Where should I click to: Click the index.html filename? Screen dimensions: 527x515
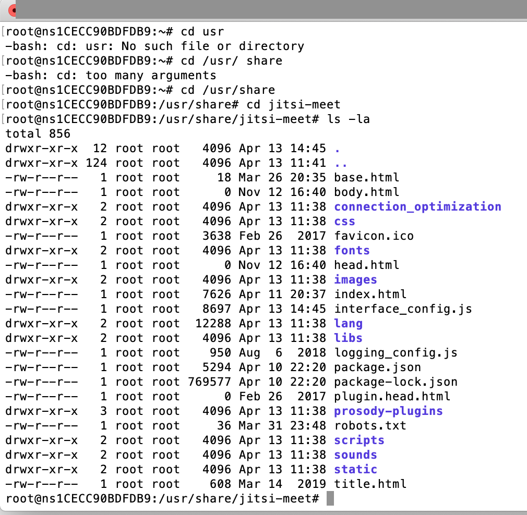pos(370,294)
